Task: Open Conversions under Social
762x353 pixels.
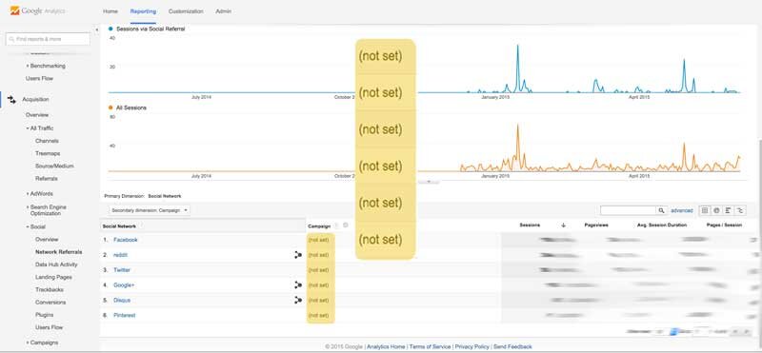Action: pos(50,302)
